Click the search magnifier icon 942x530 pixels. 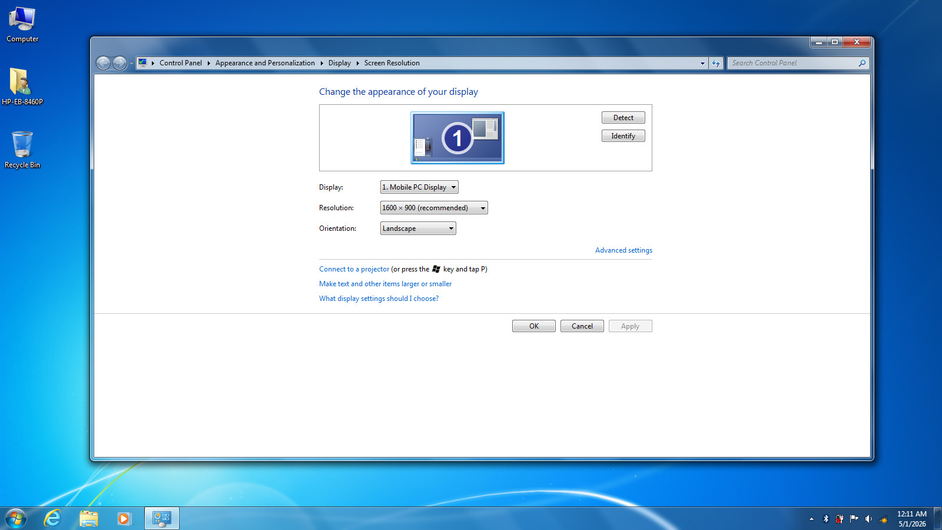[862, 63]
